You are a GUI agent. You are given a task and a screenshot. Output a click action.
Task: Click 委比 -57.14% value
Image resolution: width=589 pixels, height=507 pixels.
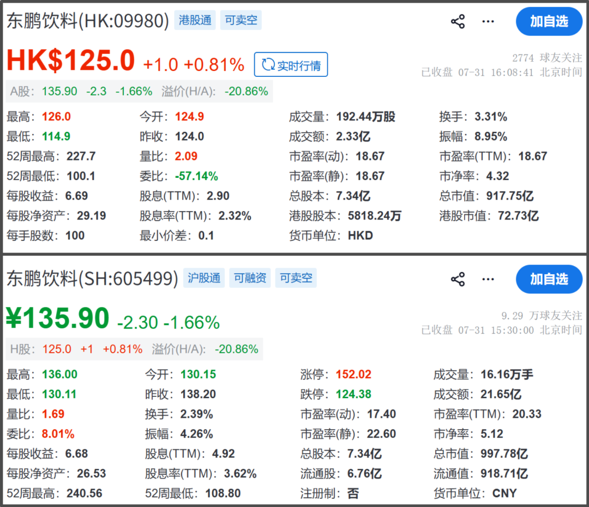coord(196,176)
